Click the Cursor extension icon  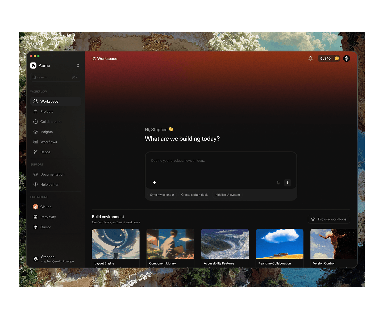35,227
